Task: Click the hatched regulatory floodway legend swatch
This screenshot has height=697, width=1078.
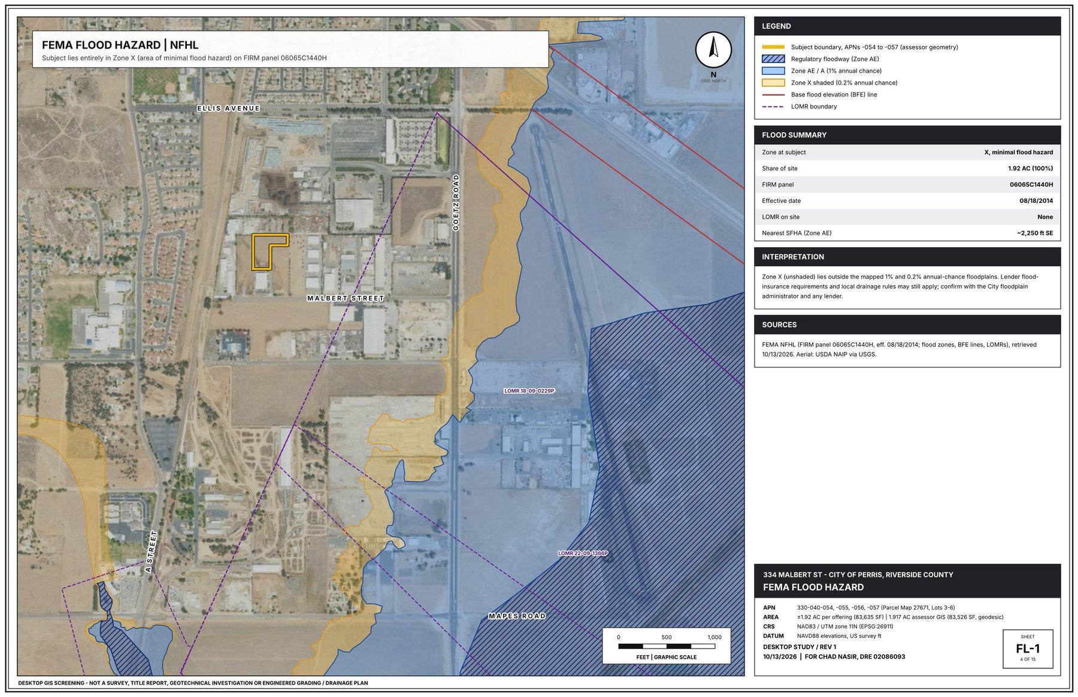Action: 773,59
